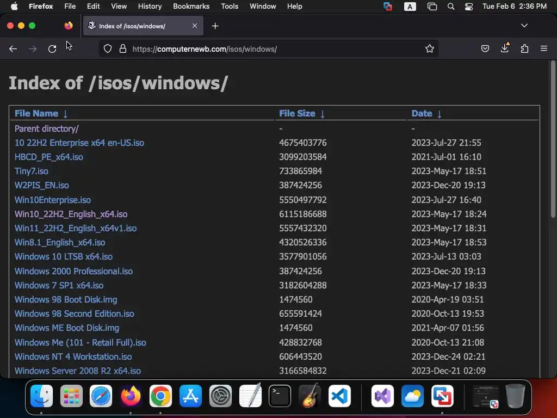Open Firefox application hamburger menu
Screen dimensions: 557x418
pyautogui.click(x=543, y=48)
